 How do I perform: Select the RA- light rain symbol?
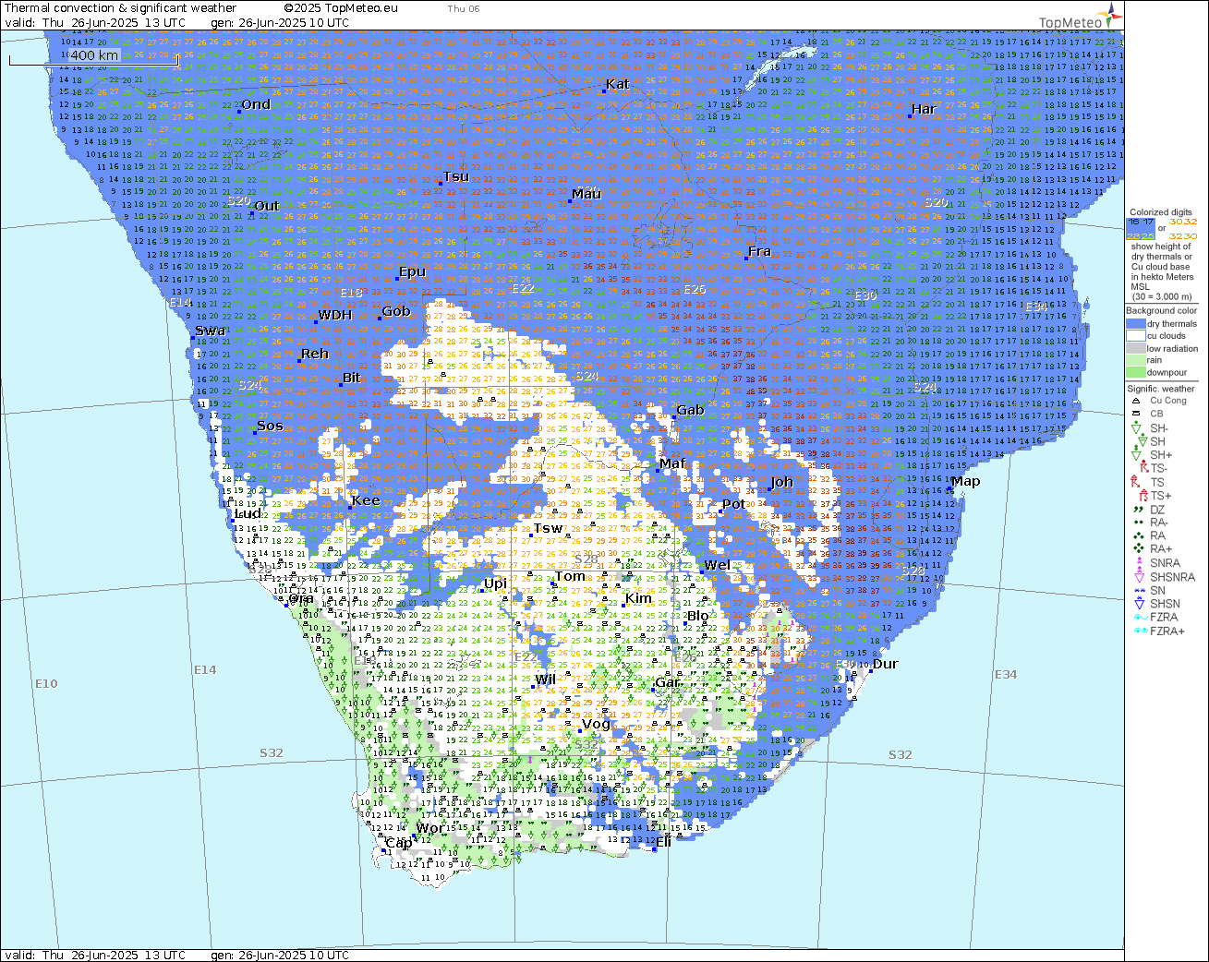point(1137,523)
